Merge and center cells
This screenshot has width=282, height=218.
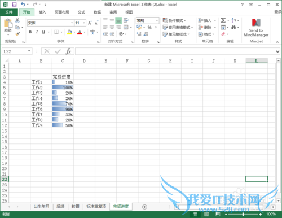126,27
